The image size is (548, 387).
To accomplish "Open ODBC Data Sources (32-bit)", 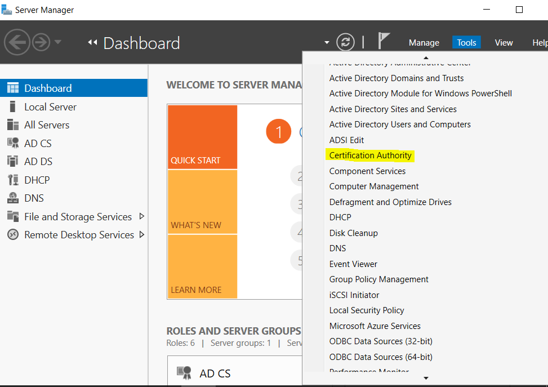I will (381, 341).
